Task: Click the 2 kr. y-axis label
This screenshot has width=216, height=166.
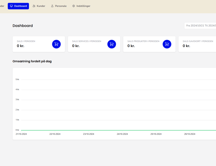Action: coord(18,110)
